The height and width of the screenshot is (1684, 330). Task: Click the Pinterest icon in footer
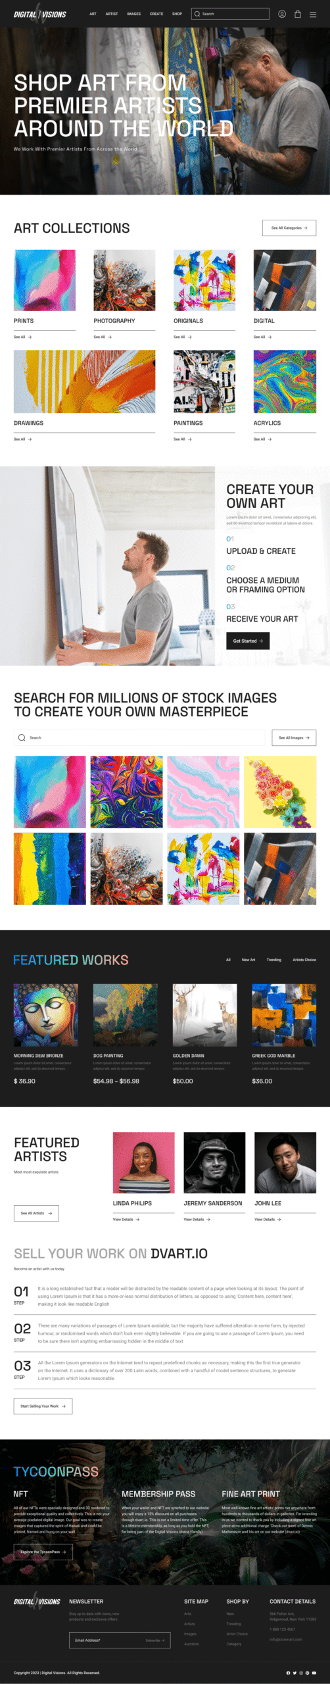click(307, 1673)
